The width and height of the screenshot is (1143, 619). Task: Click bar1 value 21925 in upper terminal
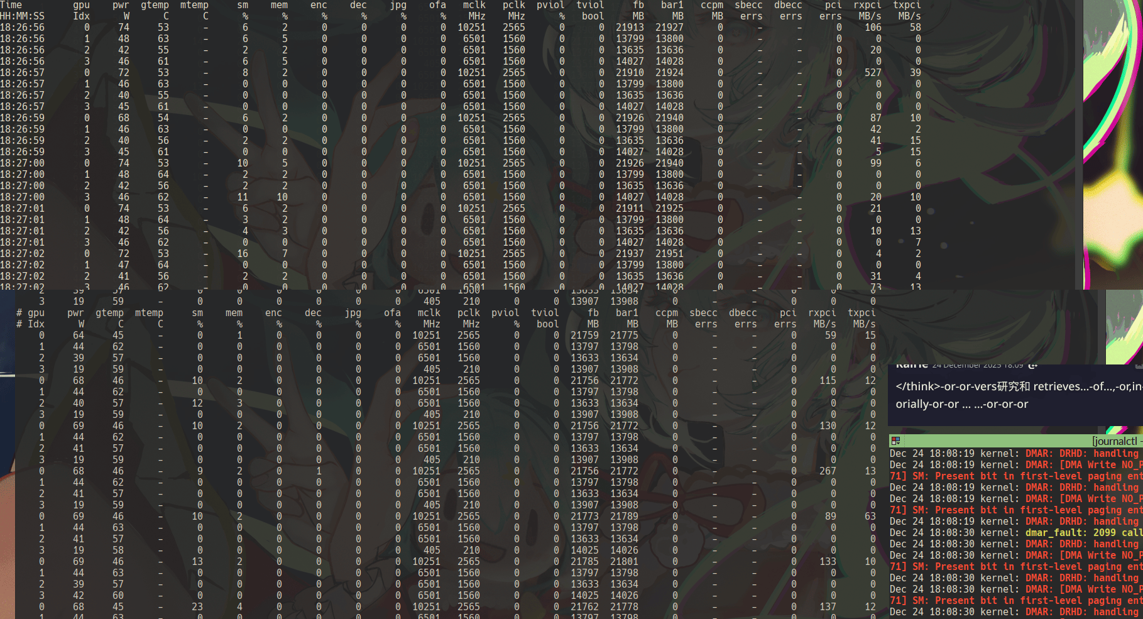click(x=669, y=209)
